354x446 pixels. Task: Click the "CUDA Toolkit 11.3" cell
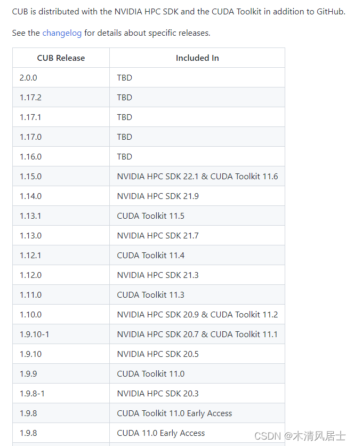tap(197, 294)
